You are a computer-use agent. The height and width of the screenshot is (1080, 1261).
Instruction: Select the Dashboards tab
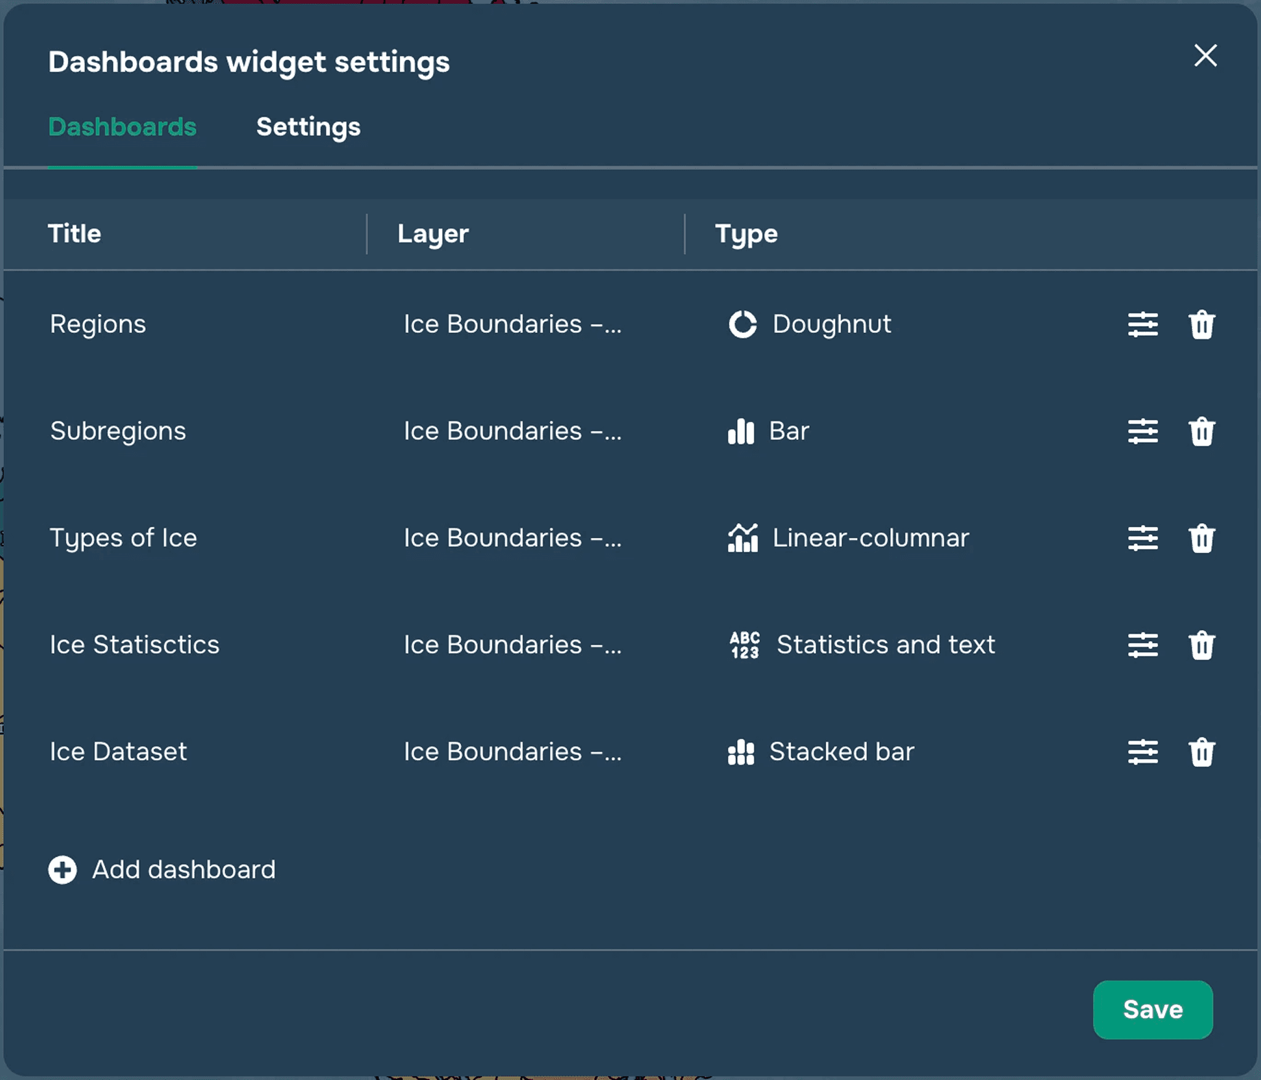pyautogui.click(x=122, y=127)
